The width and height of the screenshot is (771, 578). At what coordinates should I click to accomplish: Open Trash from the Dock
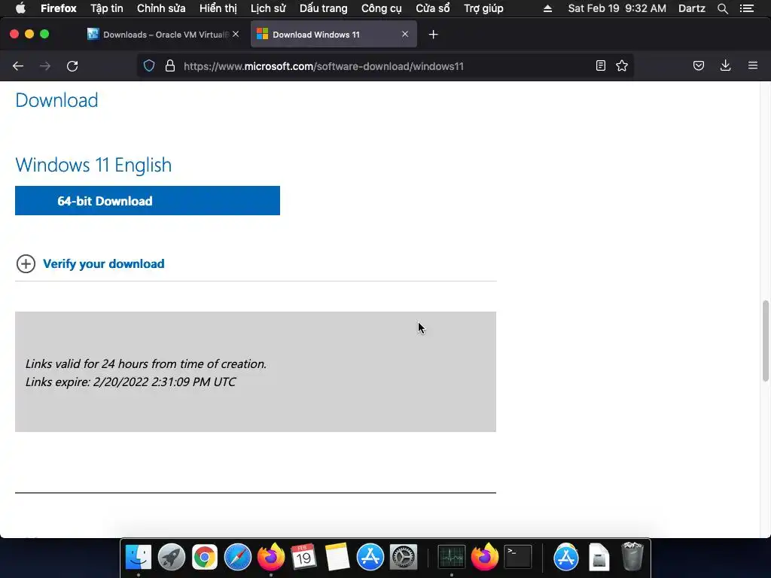(x=632, y=557)
